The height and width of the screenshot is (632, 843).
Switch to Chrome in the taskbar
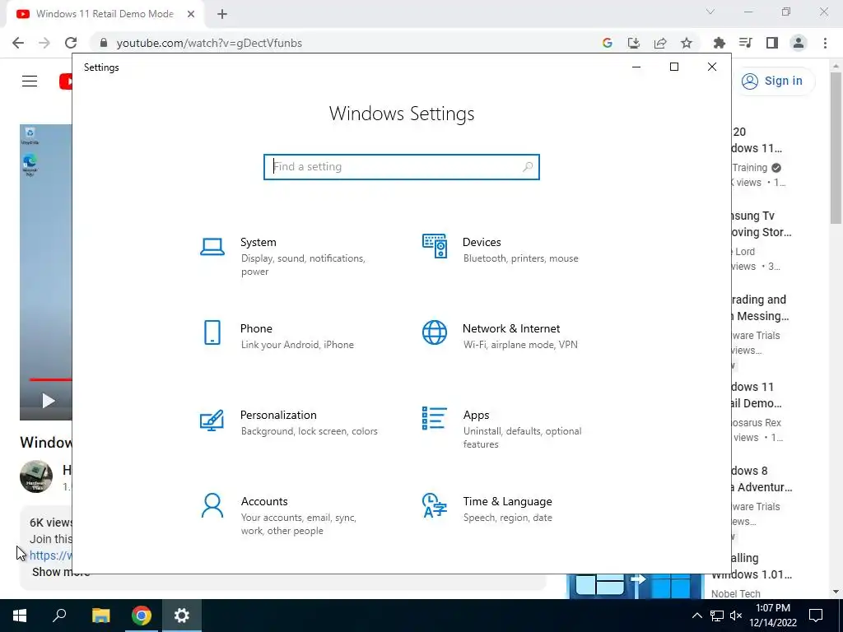click(141, 616)
